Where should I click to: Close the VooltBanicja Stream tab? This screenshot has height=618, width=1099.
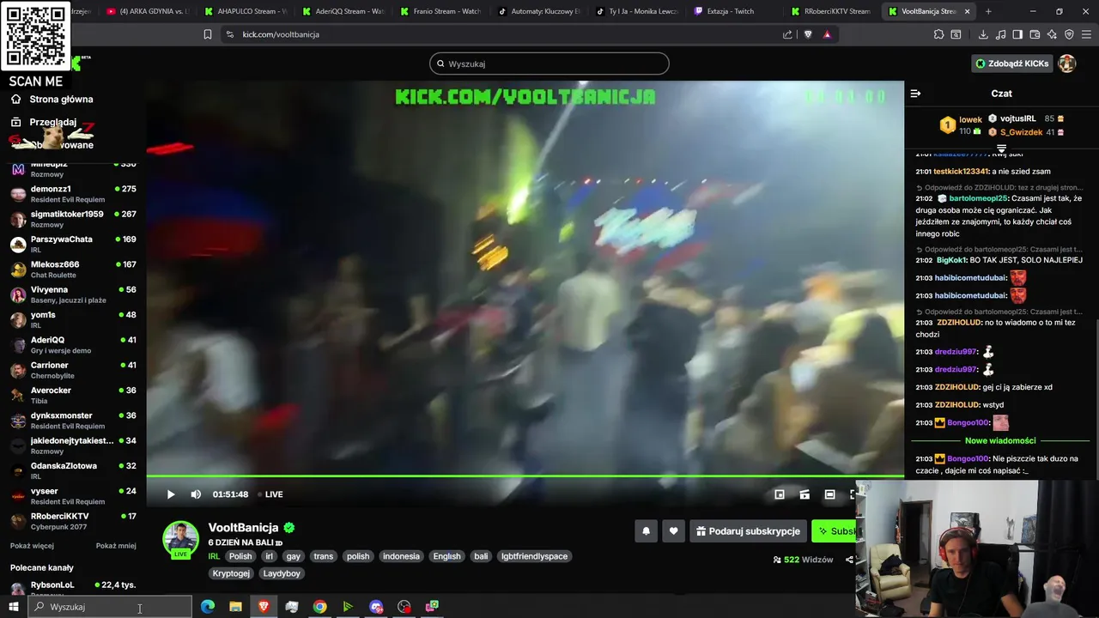pos(968,11)
